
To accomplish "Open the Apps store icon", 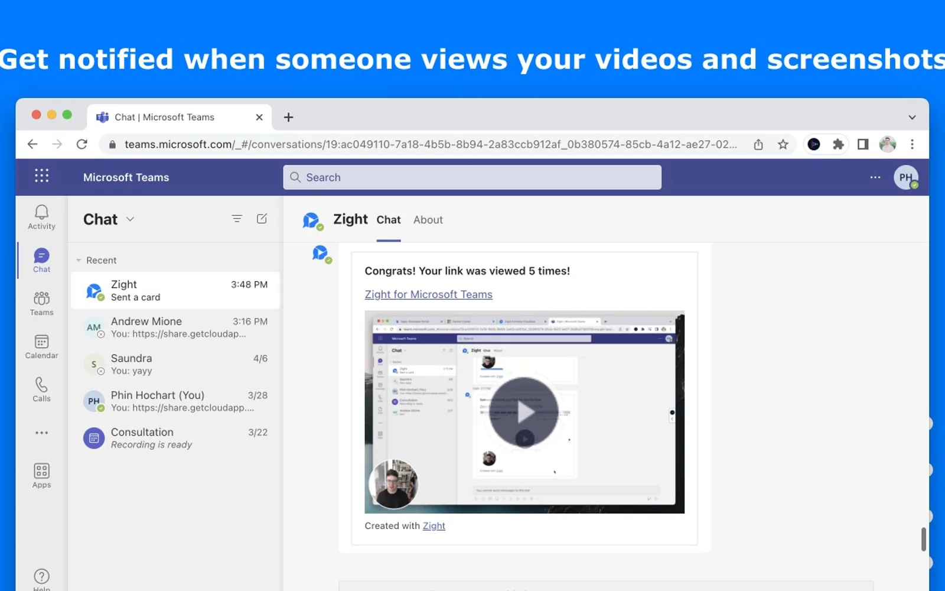I will coord(41,476).
